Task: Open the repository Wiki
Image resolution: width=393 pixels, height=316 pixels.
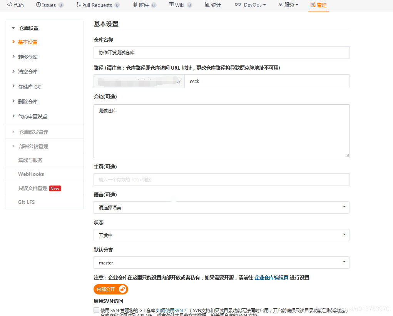Action: point(178,5)
